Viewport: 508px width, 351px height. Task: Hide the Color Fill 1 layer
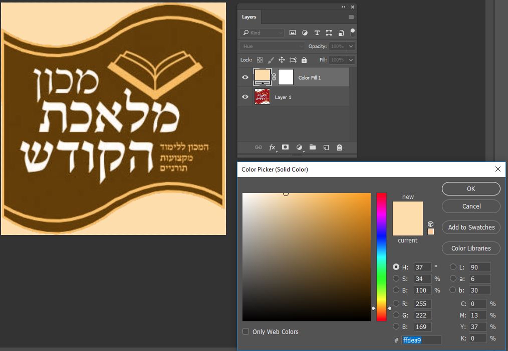[x=245, y=77]
